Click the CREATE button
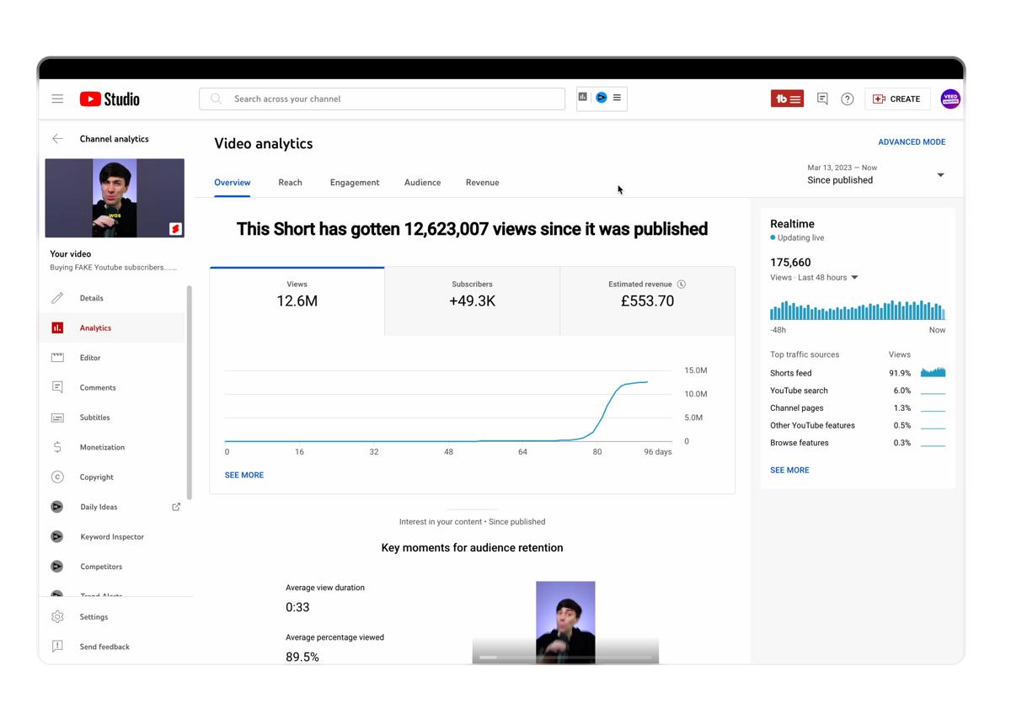Image resolution: width=1011 pixels, height=724 pixels. (x=897, y=98)
